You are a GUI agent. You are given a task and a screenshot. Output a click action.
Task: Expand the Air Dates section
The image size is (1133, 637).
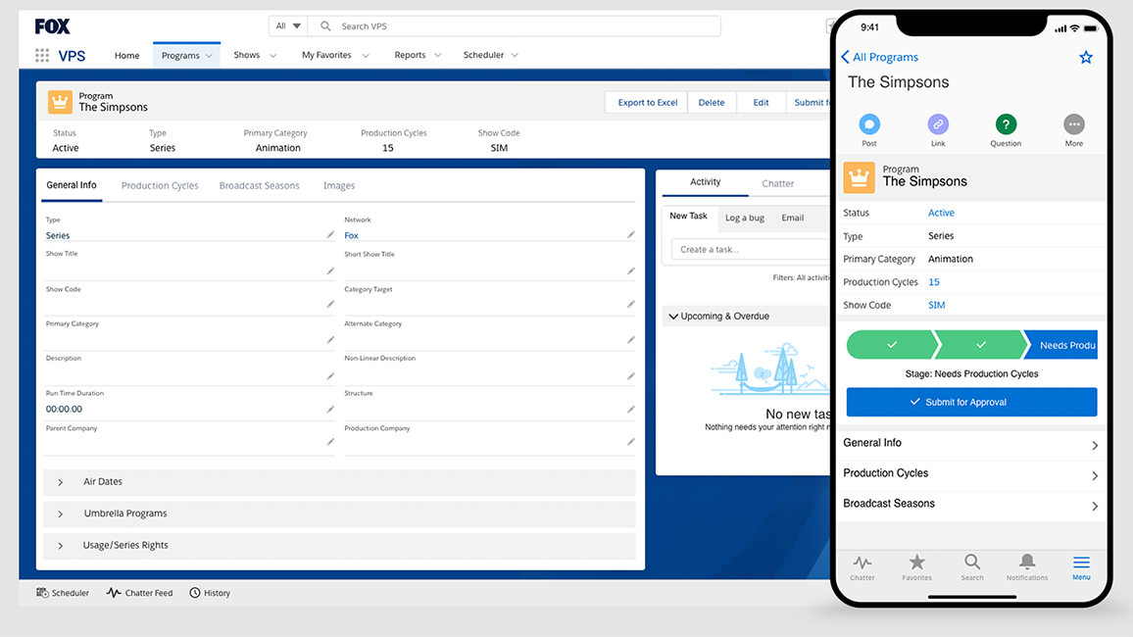pos(61,482)
